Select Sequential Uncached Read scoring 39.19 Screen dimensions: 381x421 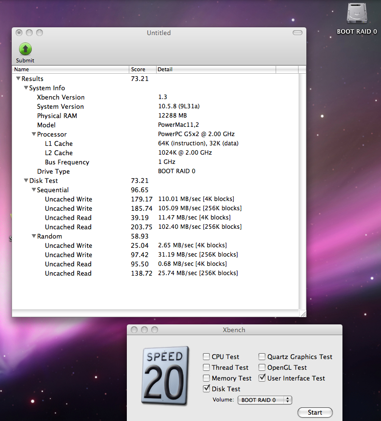[155, 218]
